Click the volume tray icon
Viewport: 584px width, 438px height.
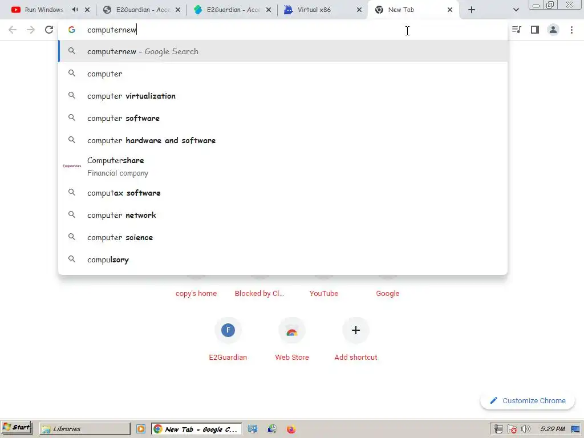[525, 429]
